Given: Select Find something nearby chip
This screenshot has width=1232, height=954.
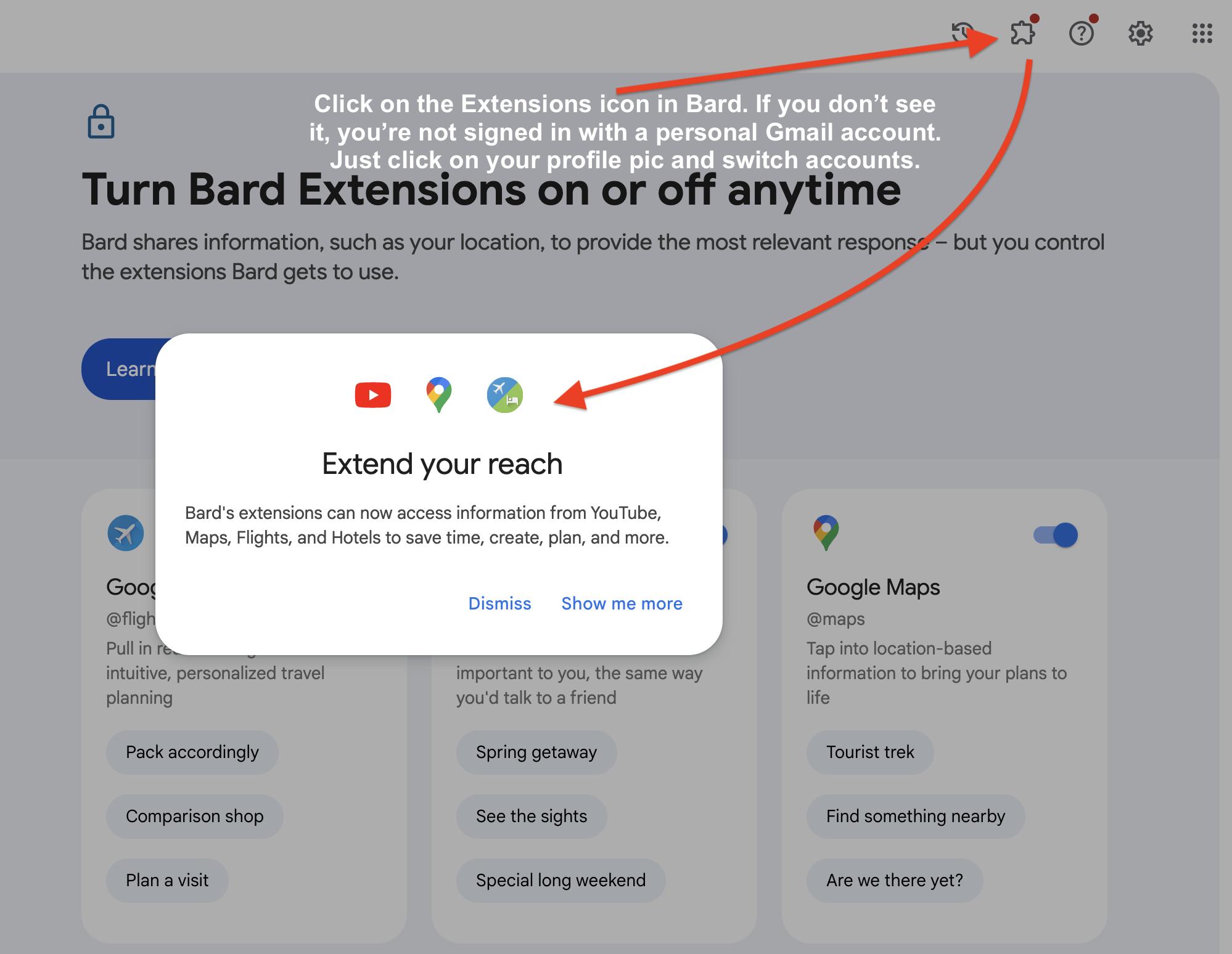Looking at the screenshot, I should pyautogui.click(x=916, y=815).
